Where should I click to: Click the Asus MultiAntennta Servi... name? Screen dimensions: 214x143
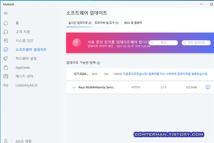97,87
